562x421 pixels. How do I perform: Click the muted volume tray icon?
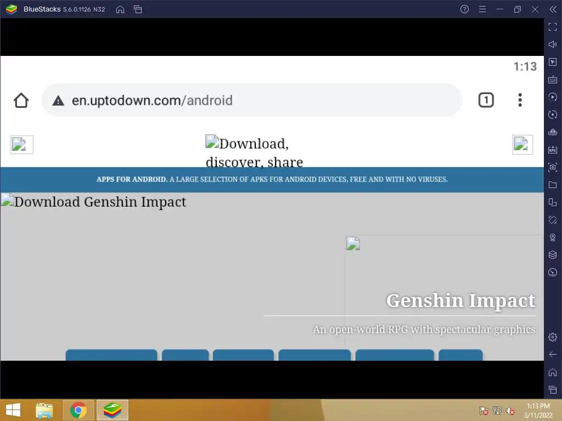510,410
